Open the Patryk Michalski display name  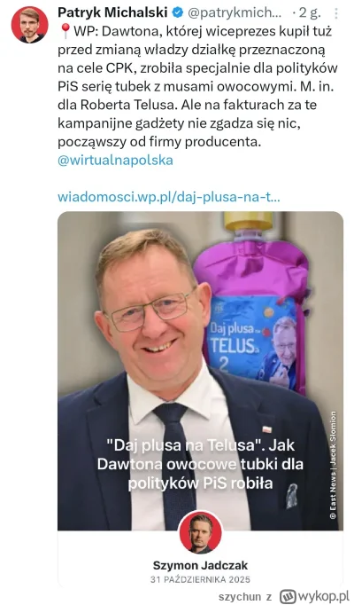[112, 12]
